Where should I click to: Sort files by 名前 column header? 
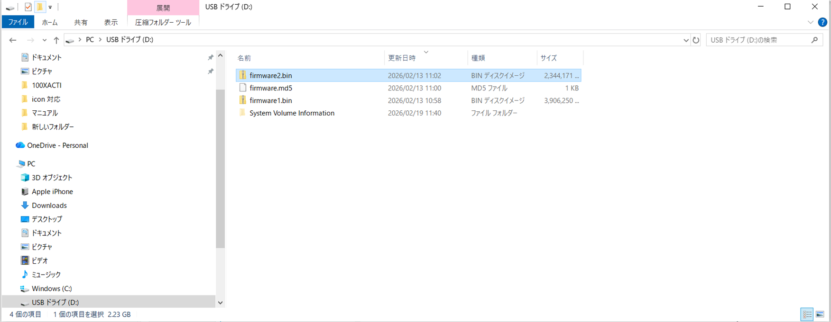[x=244, y=58]
